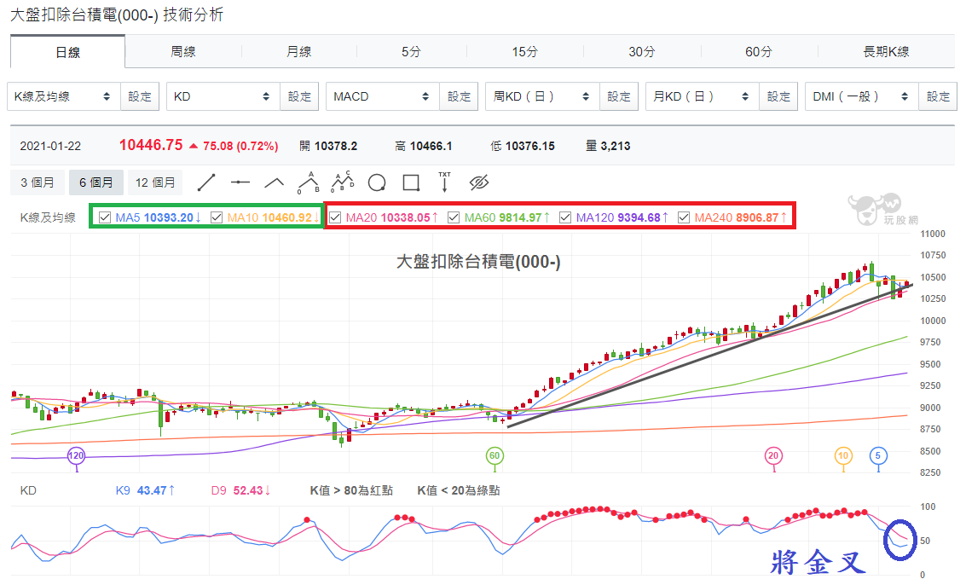Image resolution: width=966 pixels, height=579 pixels.
Task: Uncheck the MA10 moving average checkbox
Action: [x=217, y=217]
